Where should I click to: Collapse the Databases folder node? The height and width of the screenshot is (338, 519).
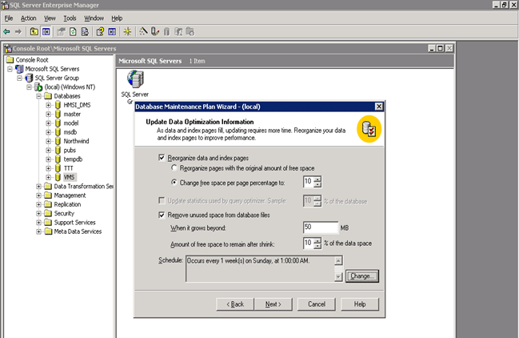(x=38, y=96)
